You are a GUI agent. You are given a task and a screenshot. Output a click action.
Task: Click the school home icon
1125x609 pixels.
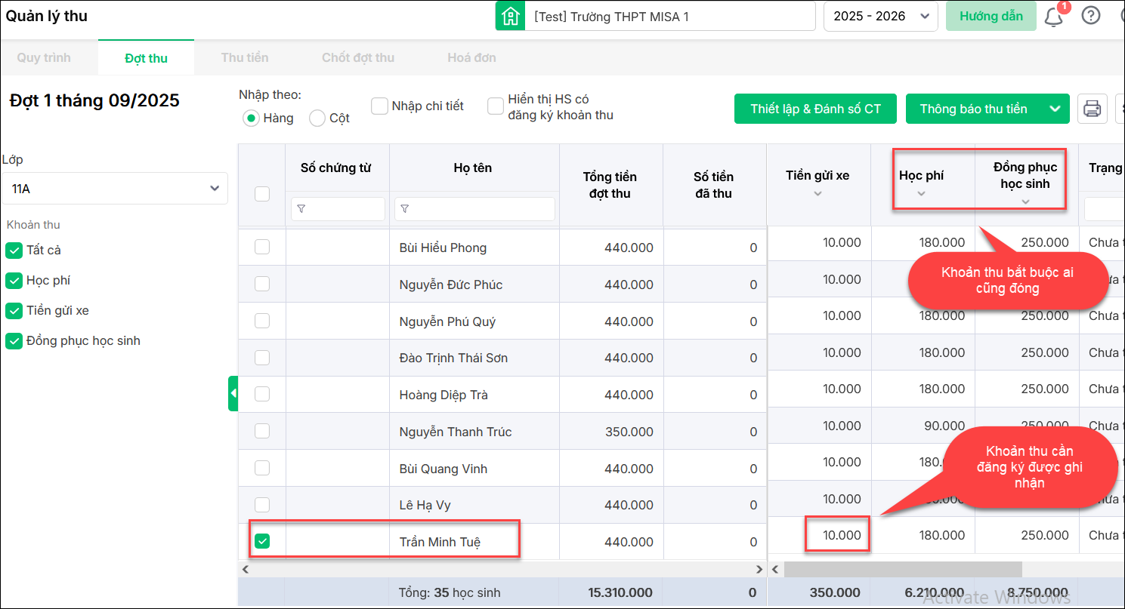coord(510,17)
